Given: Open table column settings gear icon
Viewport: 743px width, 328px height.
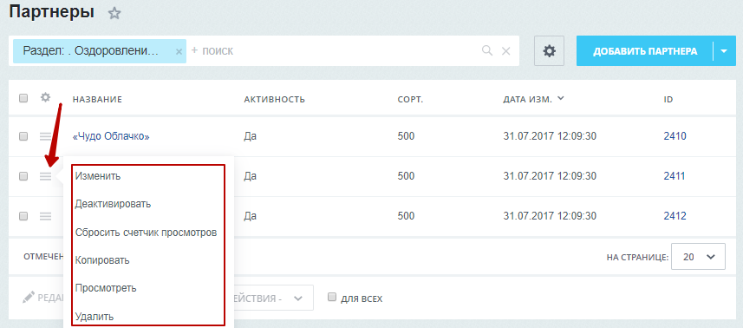Looking at the screenshot, I should [x=45, y=98].
